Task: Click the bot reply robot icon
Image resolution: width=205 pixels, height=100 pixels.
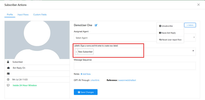Action: (x=8, y=68)
